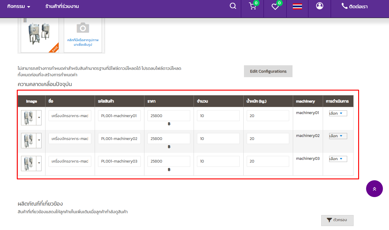Image resolution: width=389 pixels, height=230 pixels.
Task: Open the search magnifier icon
Action: click(233, 6)
